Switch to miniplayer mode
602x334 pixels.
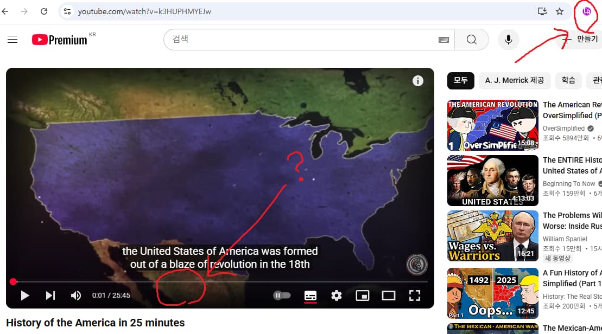tap(363, 296)
